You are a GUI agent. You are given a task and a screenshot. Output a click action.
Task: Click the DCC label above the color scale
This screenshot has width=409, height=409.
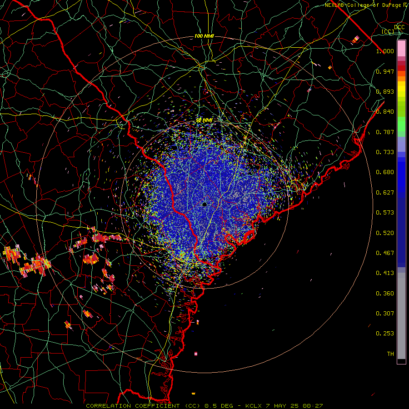[399, 27]
